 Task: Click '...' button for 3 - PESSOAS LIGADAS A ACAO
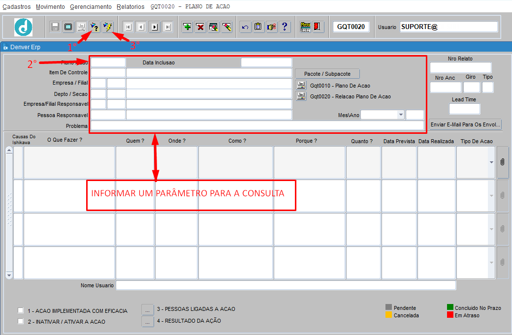tap(148, 309)
